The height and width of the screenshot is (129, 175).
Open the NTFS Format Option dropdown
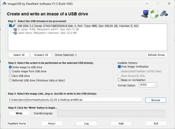tap(148, 85)
